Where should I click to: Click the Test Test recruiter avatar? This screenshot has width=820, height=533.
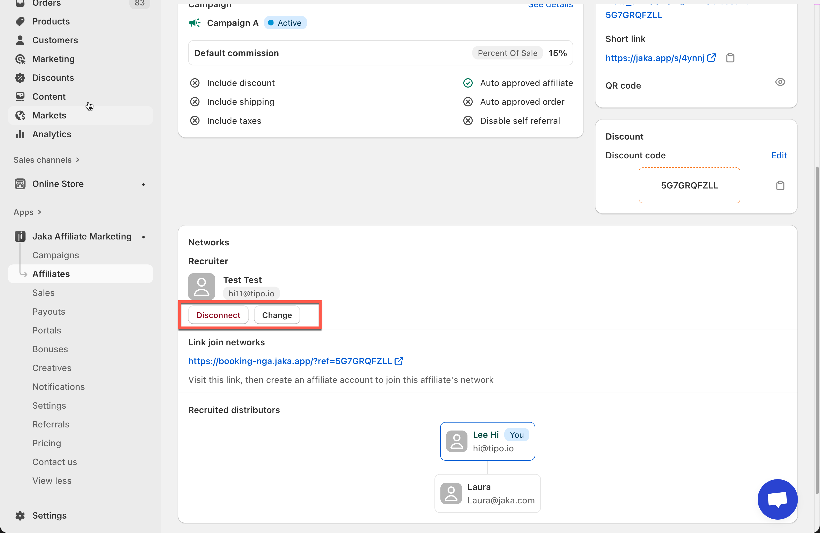coord(202,287)
